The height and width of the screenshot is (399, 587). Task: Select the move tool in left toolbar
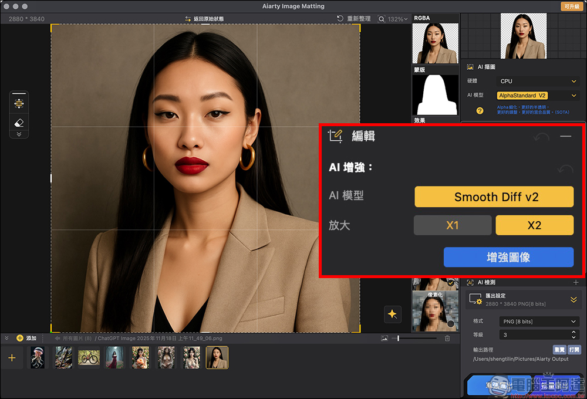click(x=19, y=103)
